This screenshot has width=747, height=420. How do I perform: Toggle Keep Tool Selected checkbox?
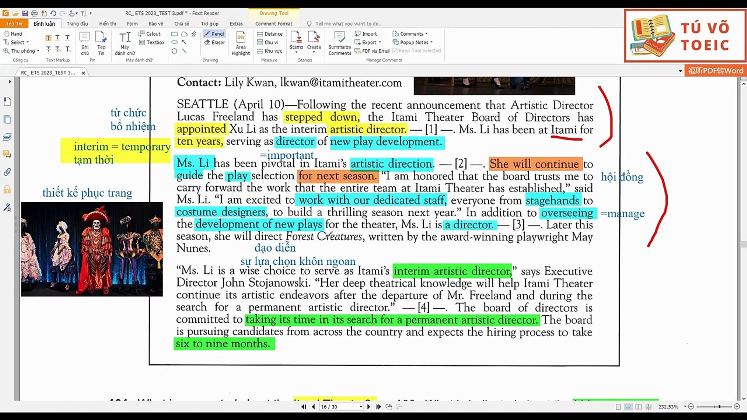[x=395, y=51]
